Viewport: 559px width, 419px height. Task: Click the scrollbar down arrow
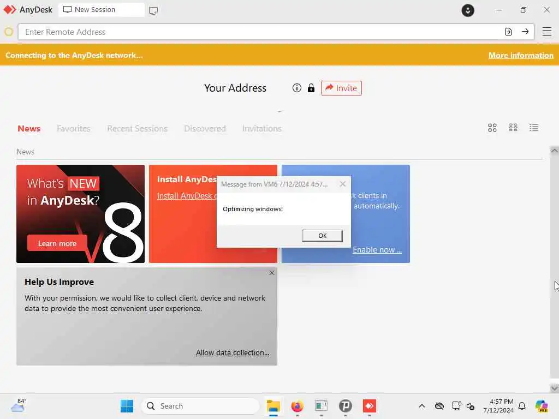point(554,388)
